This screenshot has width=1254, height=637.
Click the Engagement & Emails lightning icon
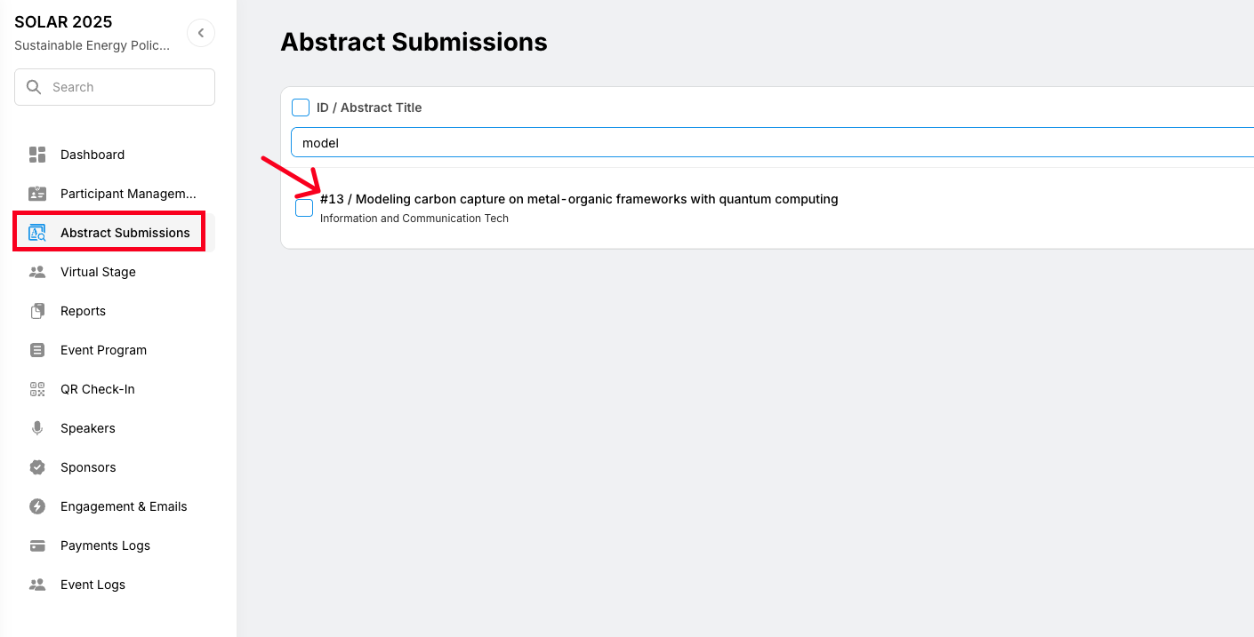[37, 506]
